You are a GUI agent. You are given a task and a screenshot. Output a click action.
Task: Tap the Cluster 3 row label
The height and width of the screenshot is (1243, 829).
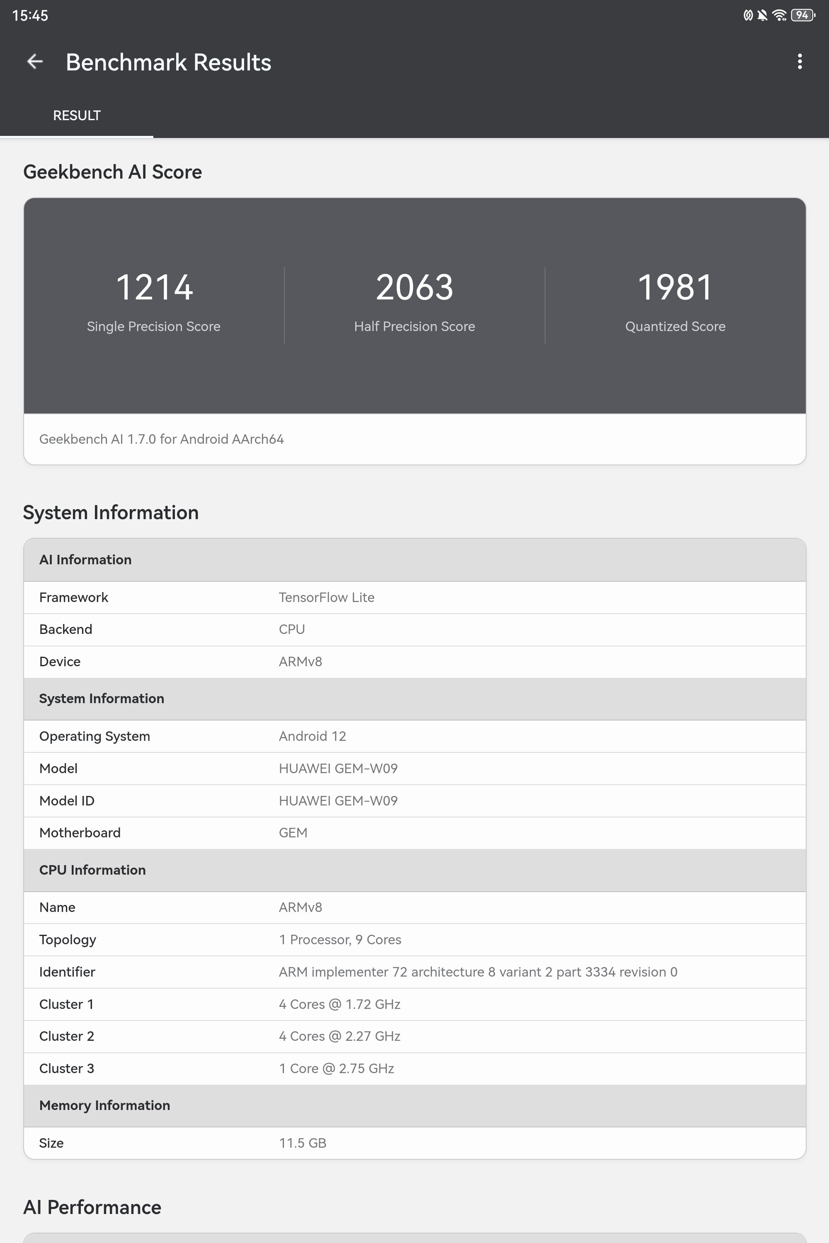point(67,1069)
